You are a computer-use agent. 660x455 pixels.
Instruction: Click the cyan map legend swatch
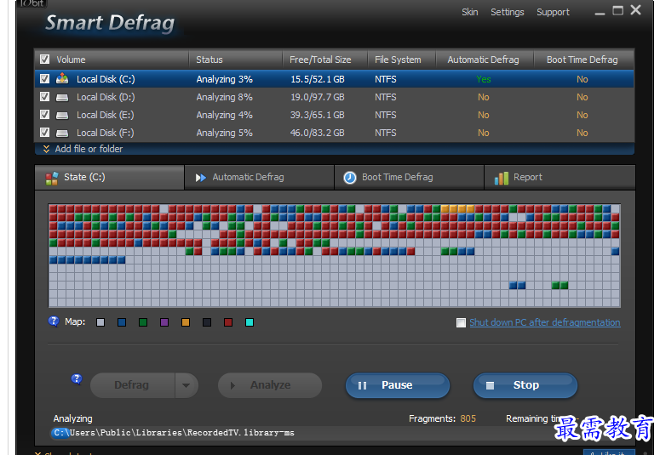click(250, 322)
